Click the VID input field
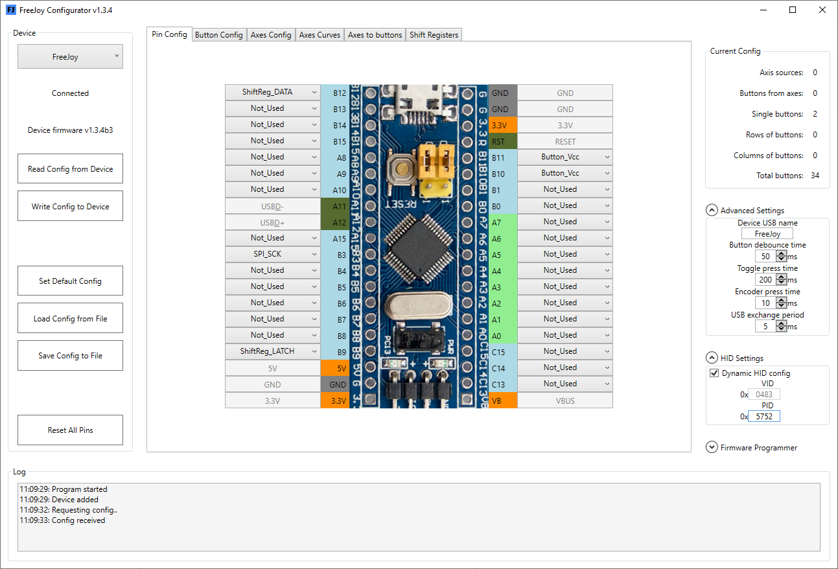The image size is (838, 569). [x=764, y=394]
